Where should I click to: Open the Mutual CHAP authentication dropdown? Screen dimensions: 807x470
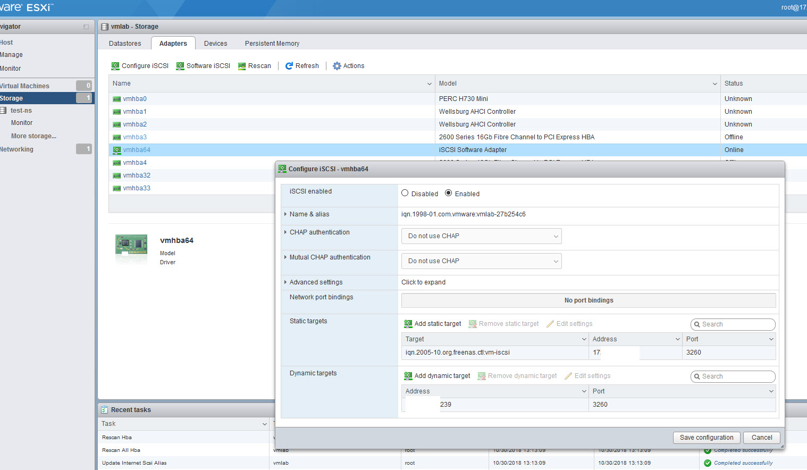point(481,261)
